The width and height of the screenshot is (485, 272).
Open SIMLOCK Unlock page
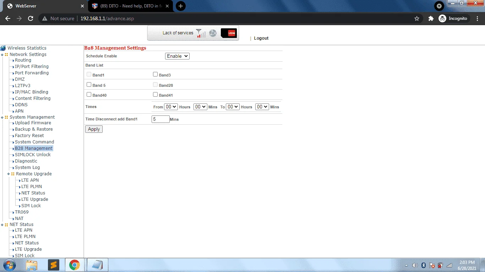(33, 155)
